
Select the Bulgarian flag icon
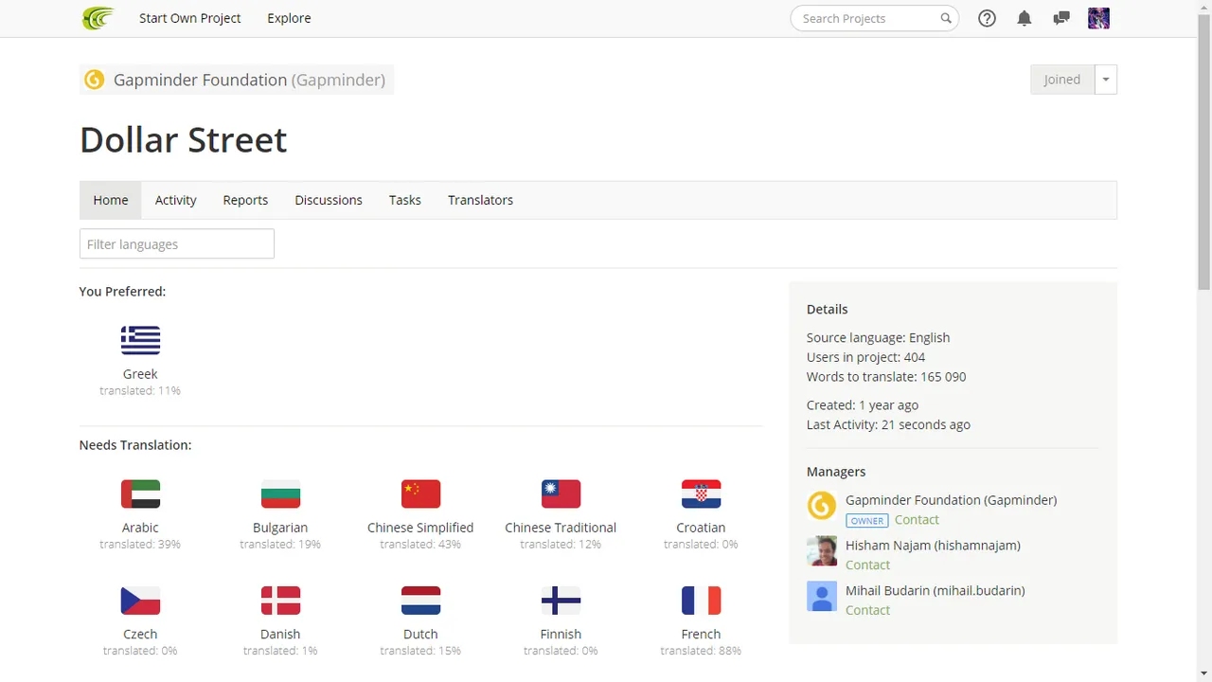pos(280,494)
